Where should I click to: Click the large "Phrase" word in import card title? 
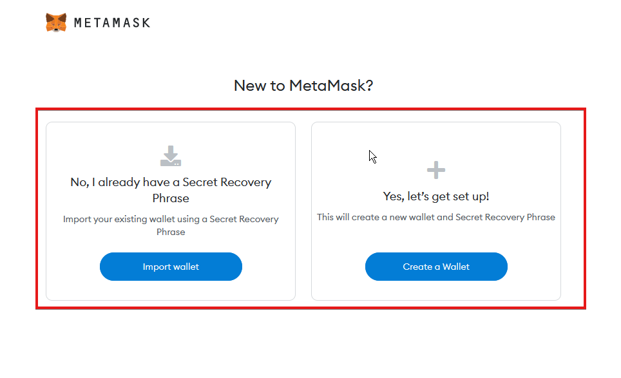tap(171, 198)
